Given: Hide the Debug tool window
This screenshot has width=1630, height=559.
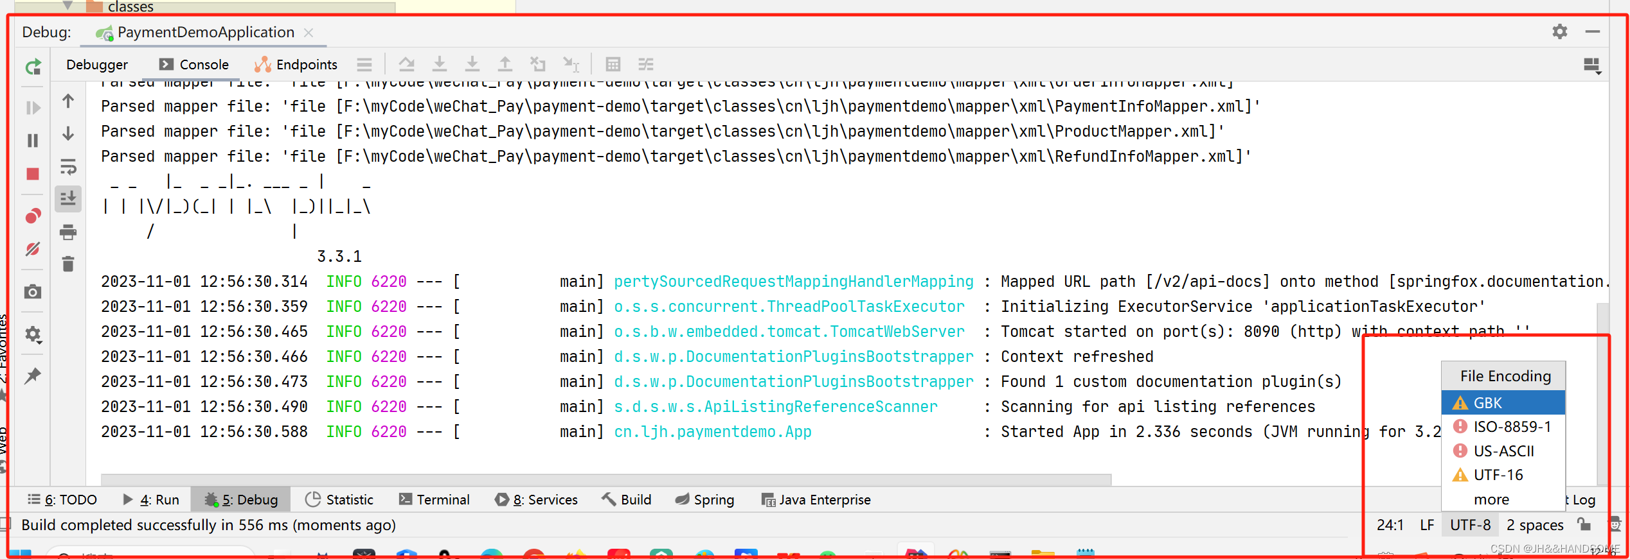Looking at the screenshot, I should [x=1593, y=31].
